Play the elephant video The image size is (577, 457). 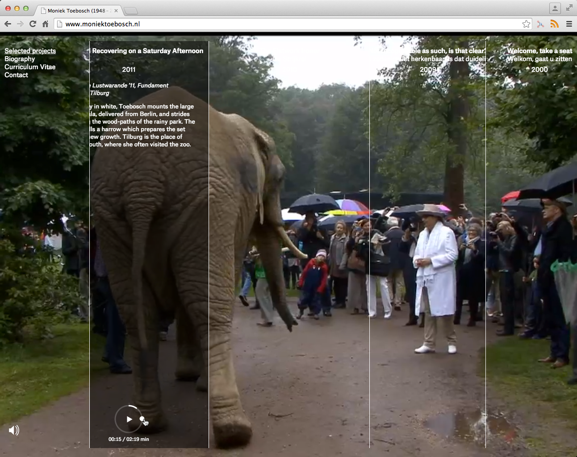coord(129,419)
